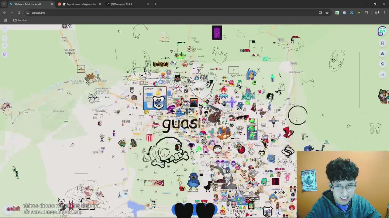Screen dimensions: 389x218
Task: Open the Wplace user avatar profile
Action: point(382,31)
